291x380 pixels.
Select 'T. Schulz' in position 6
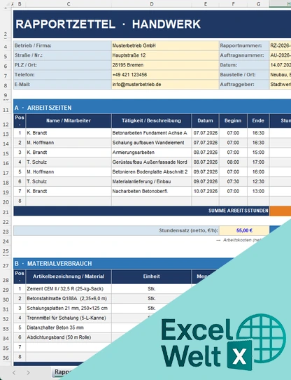tap(69, 181)
